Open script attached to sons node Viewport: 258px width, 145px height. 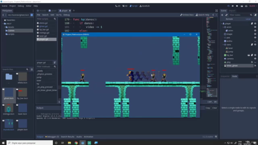[252, 45]
